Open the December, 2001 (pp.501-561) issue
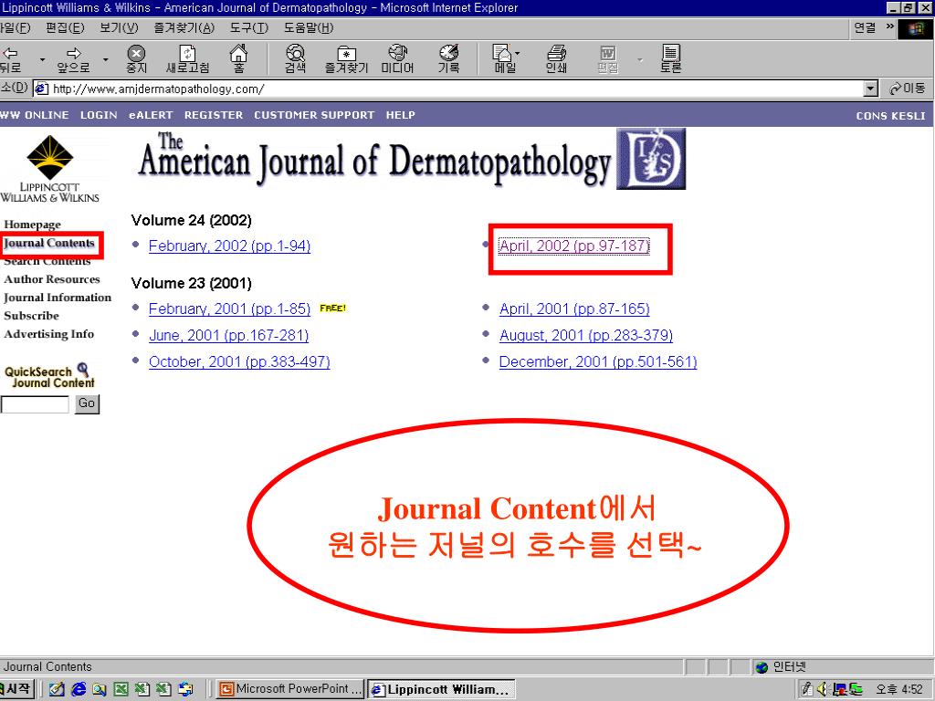This screenshot has height=701, width=935. 598,361
